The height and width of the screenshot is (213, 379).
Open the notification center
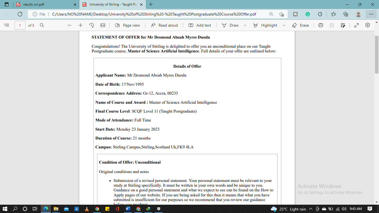click(x=370, y=209)
